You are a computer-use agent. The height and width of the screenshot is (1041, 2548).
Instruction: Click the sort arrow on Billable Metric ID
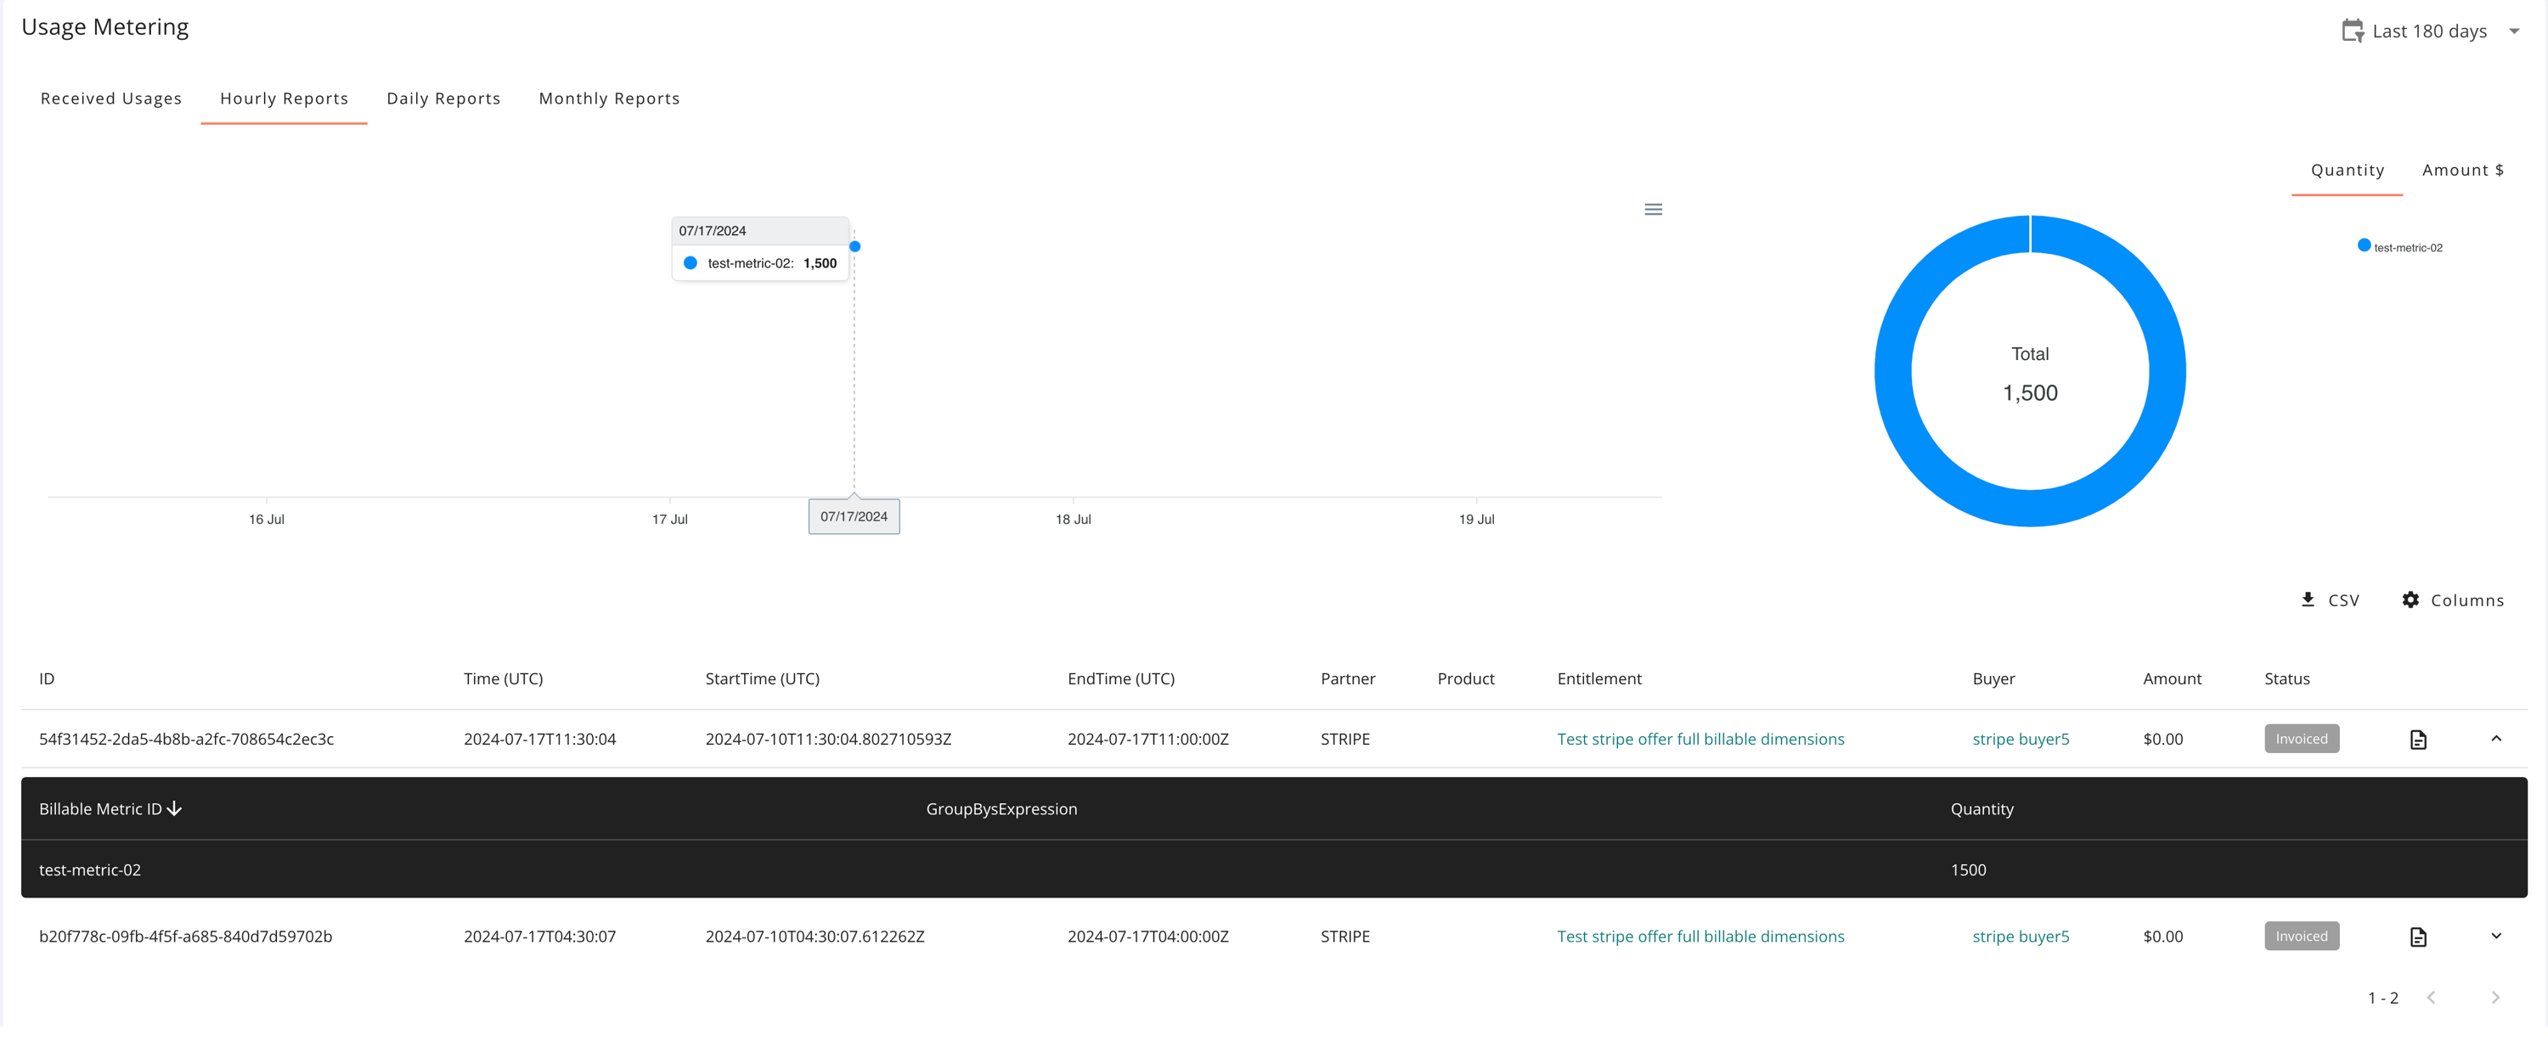pyautogui.click(x=175, y=808)
